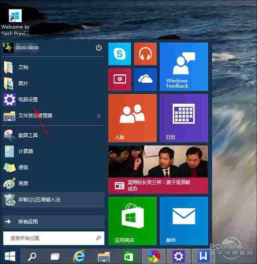Expand the 文件资源管理器 submenu arrow
The height and width of the screenshot is (264, 257).
point(99,116)
